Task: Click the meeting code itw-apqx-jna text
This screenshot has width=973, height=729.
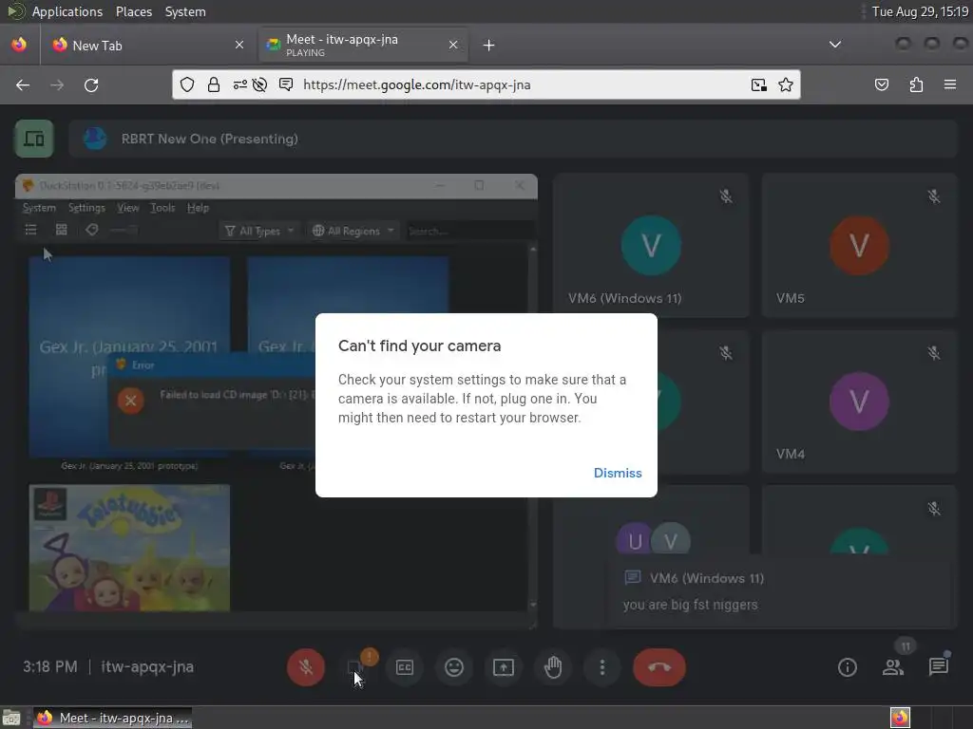Action: point(147,667)
